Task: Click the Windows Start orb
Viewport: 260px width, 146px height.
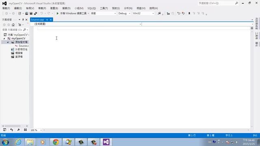Action: pyautogui.click(x=5, y=142)
